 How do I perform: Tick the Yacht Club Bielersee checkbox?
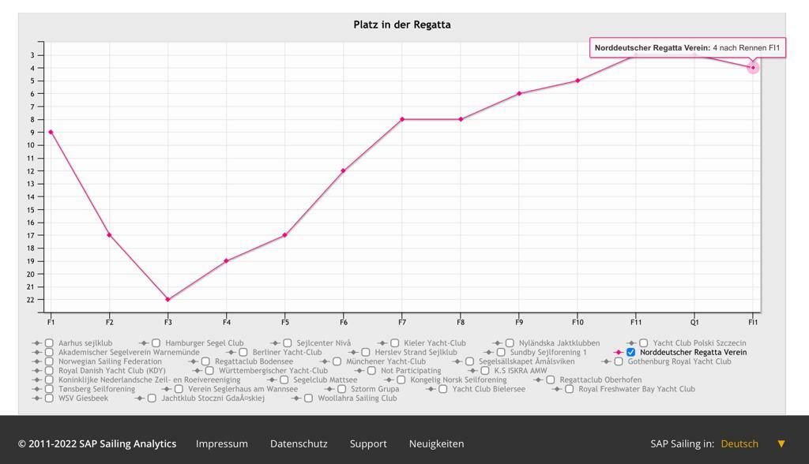click(442, 389)
